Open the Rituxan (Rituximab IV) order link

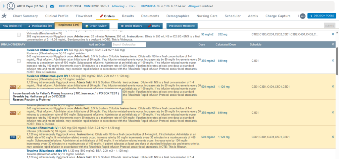[x=42, y=128]
